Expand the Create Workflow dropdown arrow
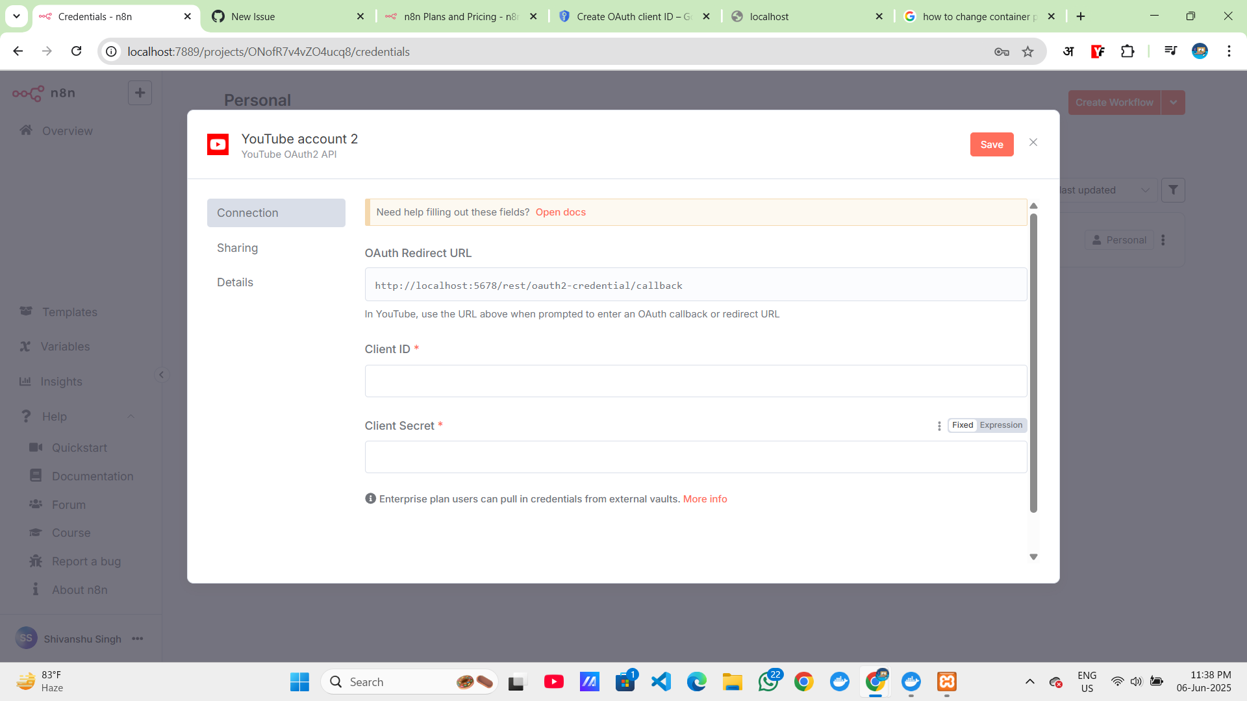 coord(1174,102)
